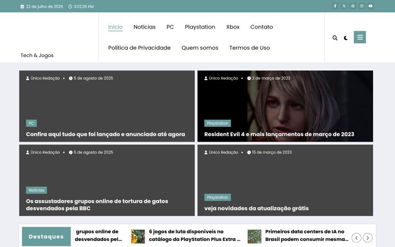Open '6 jogos de luta disponíveis' ticker headline

(194, 235)
